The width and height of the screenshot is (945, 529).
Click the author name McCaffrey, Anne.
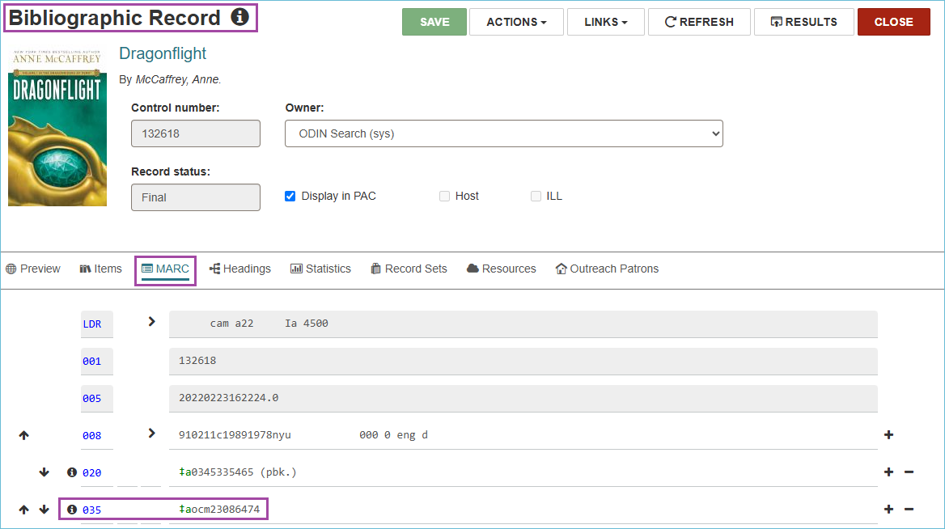pyautogui.click(x=178, y=79)
